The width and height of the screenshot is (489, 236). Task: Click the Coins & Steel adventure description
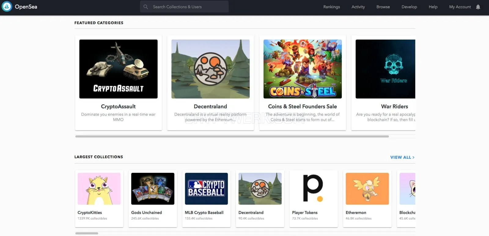tap(303, 117)
